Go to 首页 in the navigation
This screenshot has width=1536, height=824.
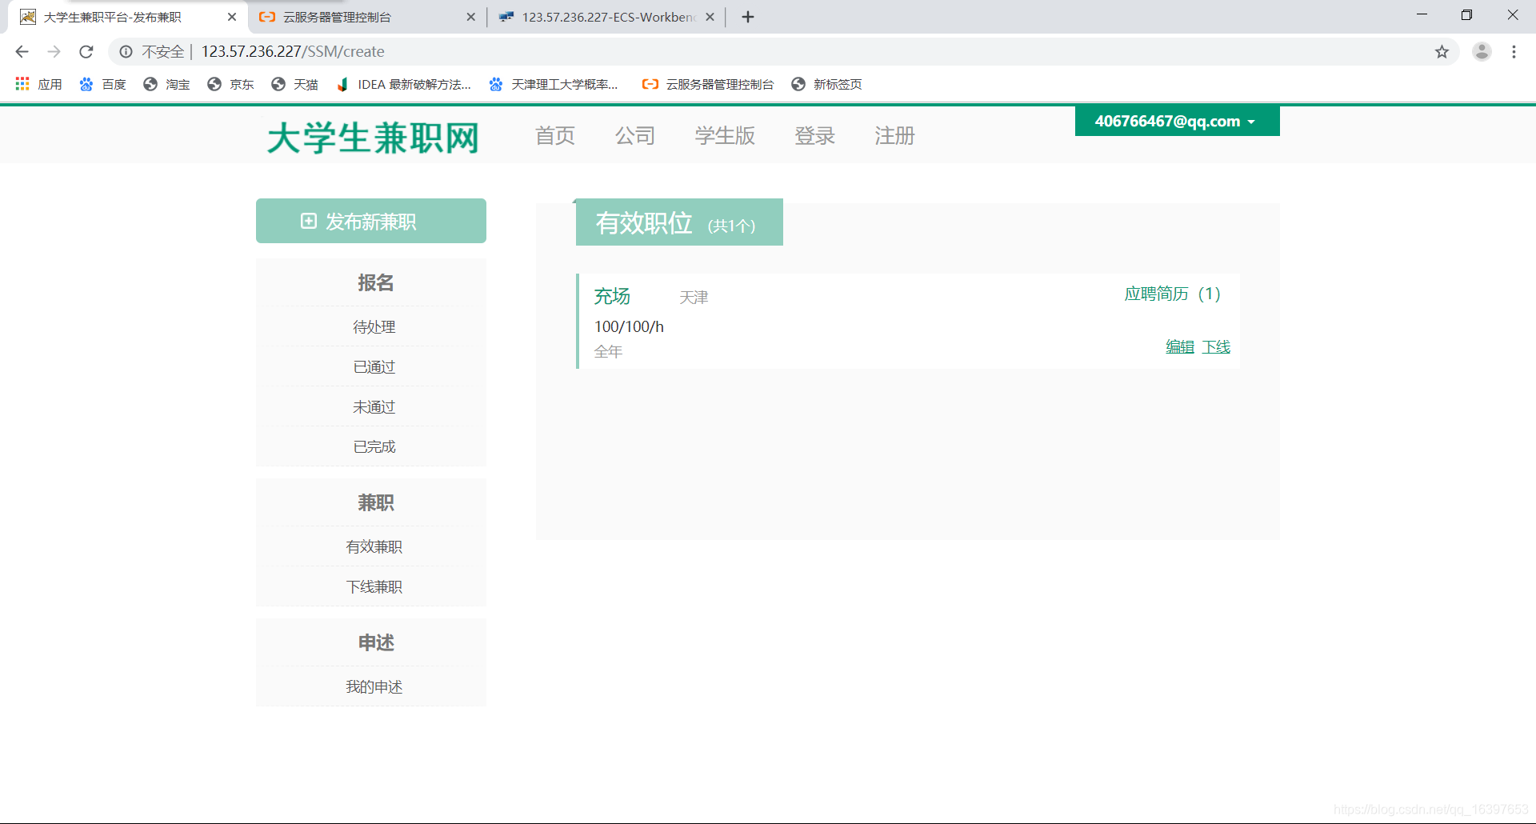pos(555,136)
